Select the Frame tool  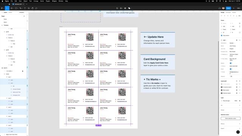pos(12,8)
